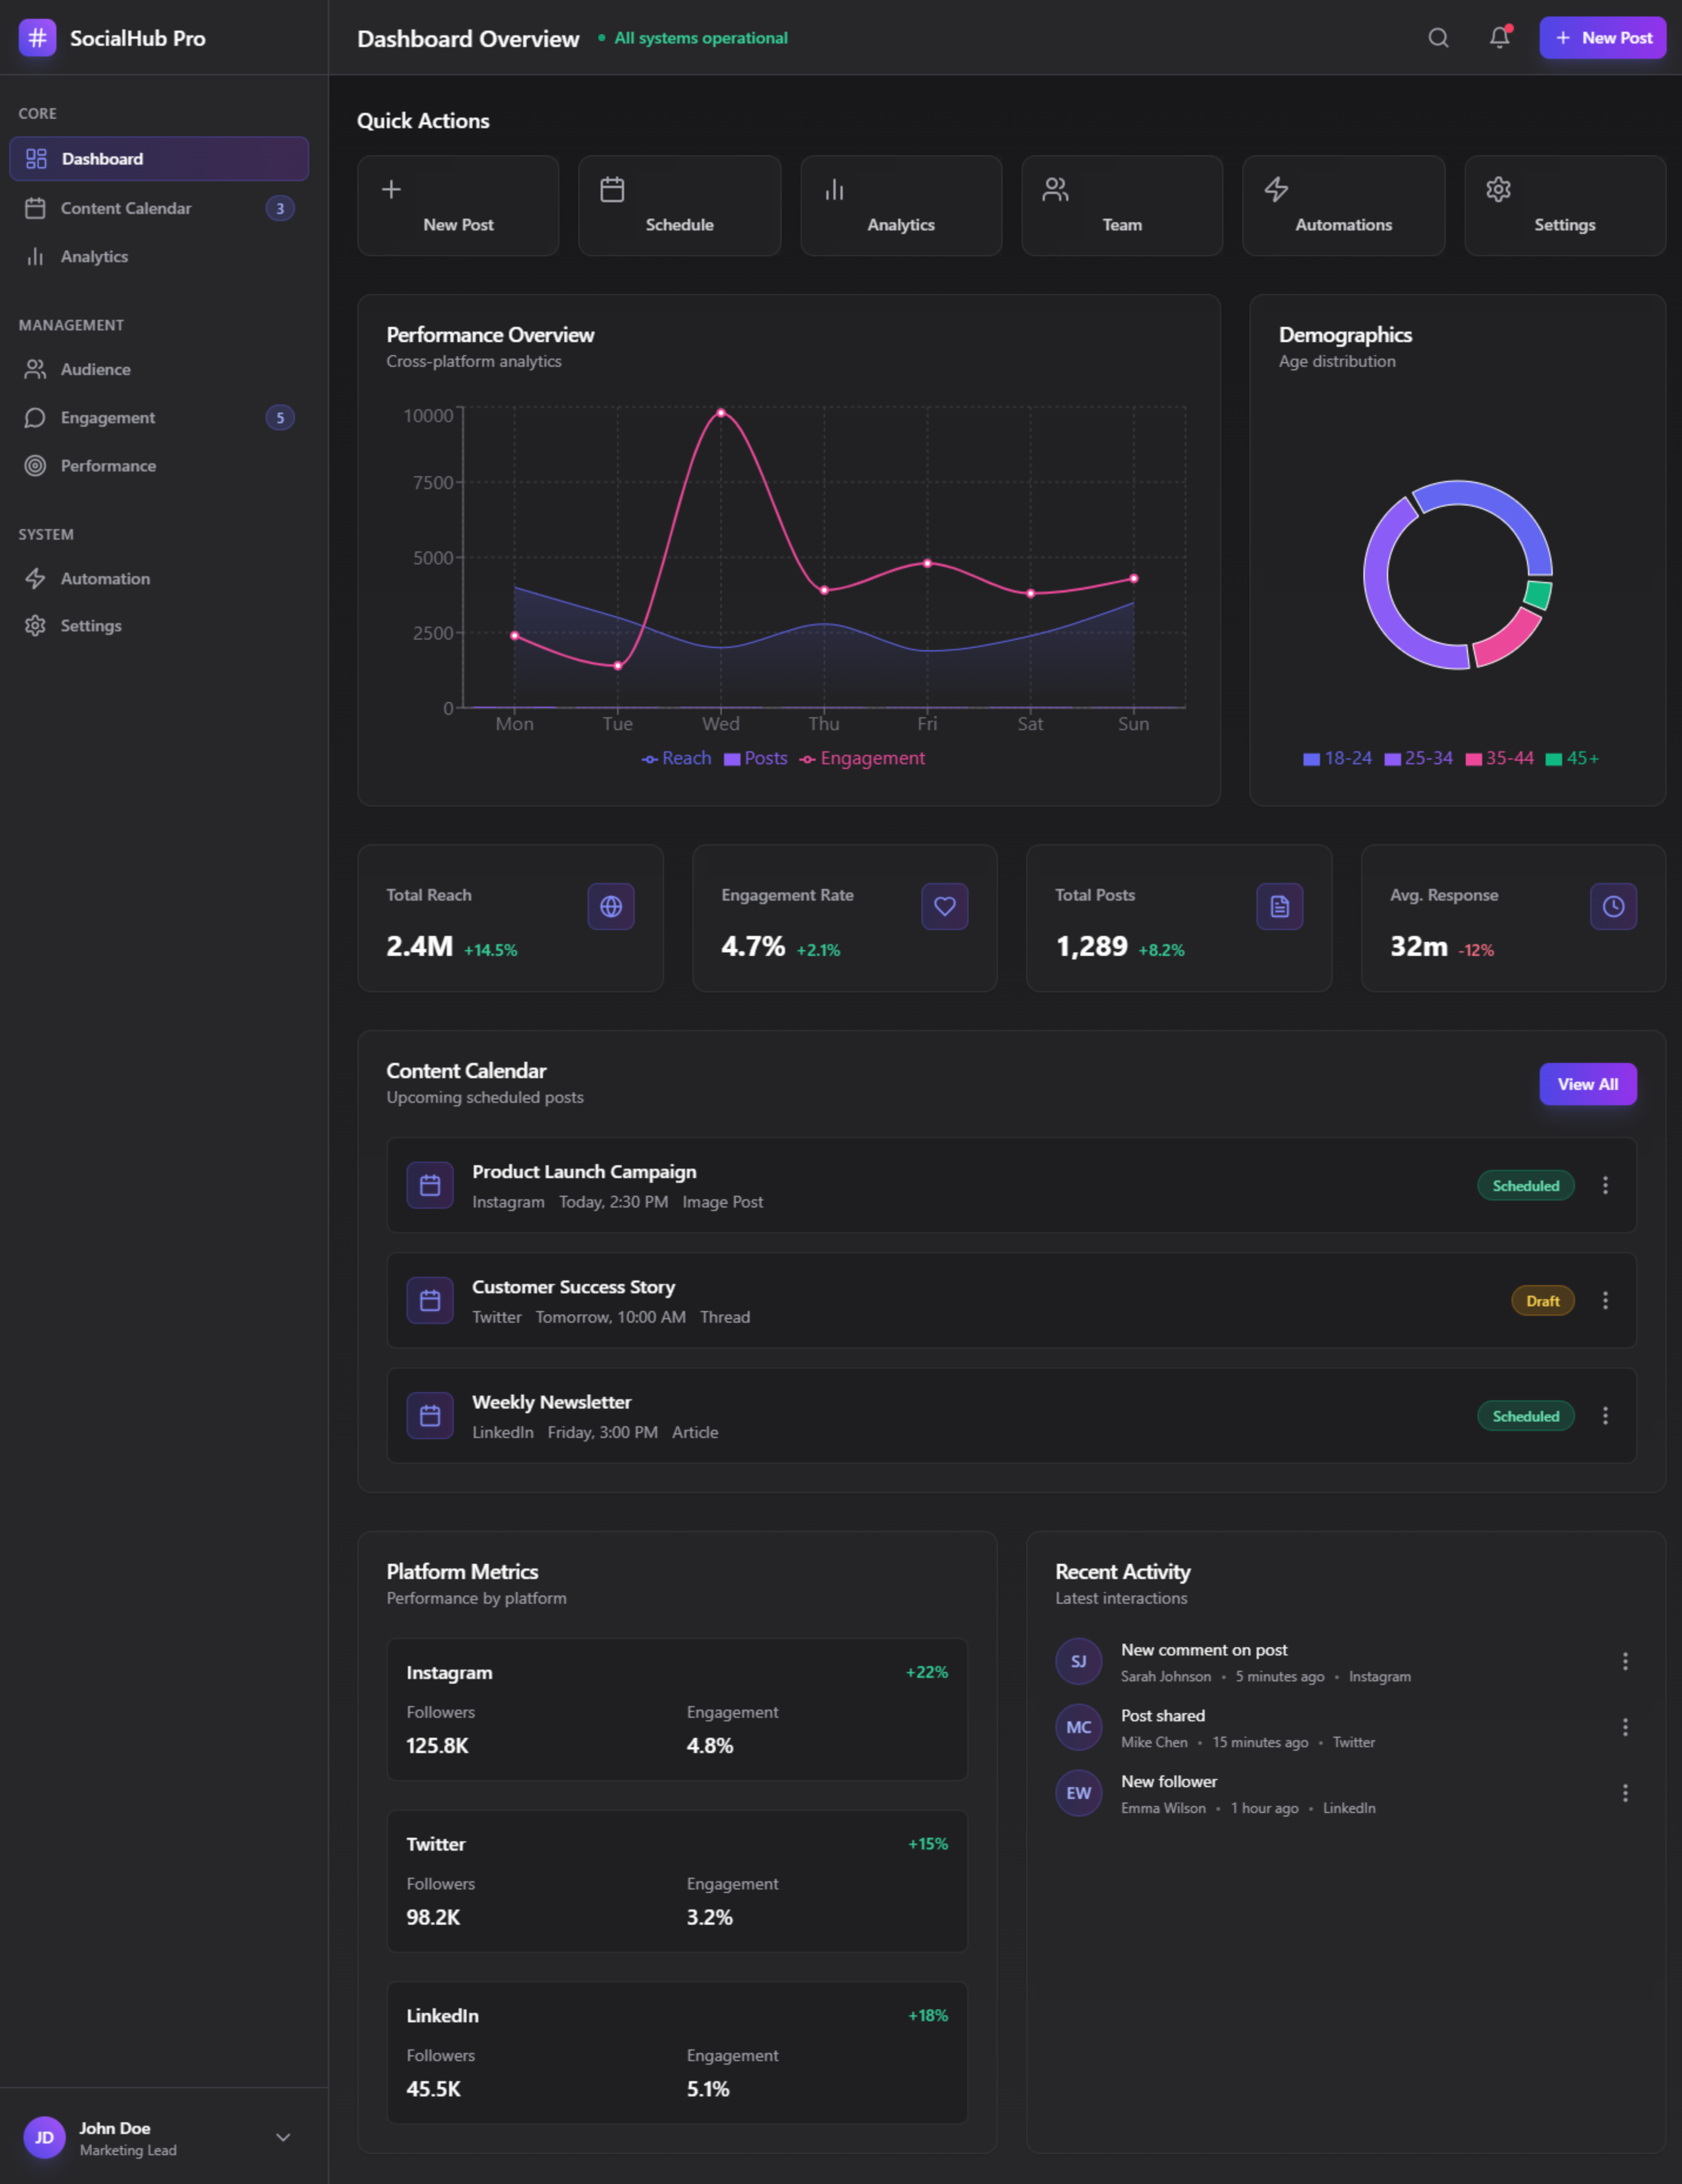Click the Product Launch Campaign calendar icon
This screenshot has width=1682, height=2184.
click(430, 1185)
